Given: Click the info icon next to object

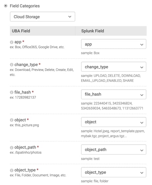Looking at the screenshot, I should pyautogui.click(x=12, y=120).
